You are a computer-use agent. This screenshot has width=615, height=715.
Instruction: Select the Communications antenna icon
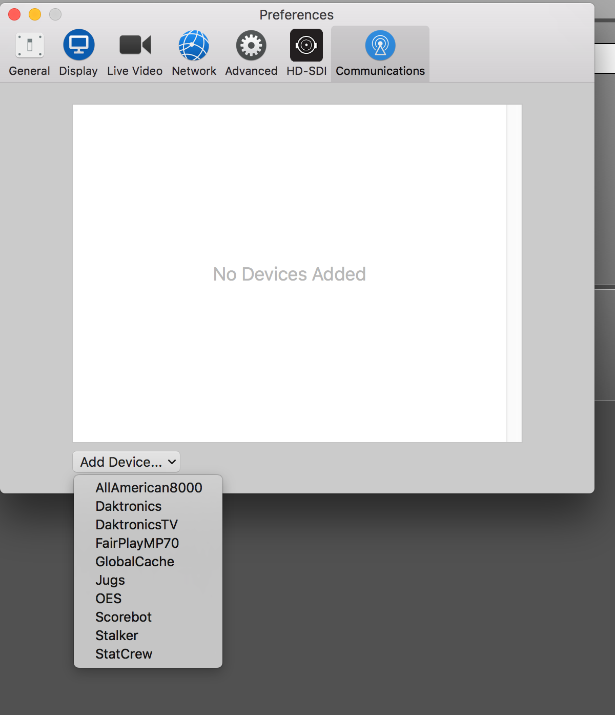pyautogui.click(x=380, y=45)
